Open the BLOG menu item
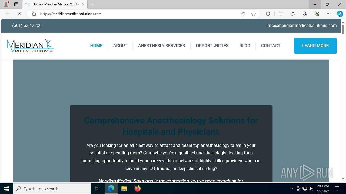 [245, 46]
